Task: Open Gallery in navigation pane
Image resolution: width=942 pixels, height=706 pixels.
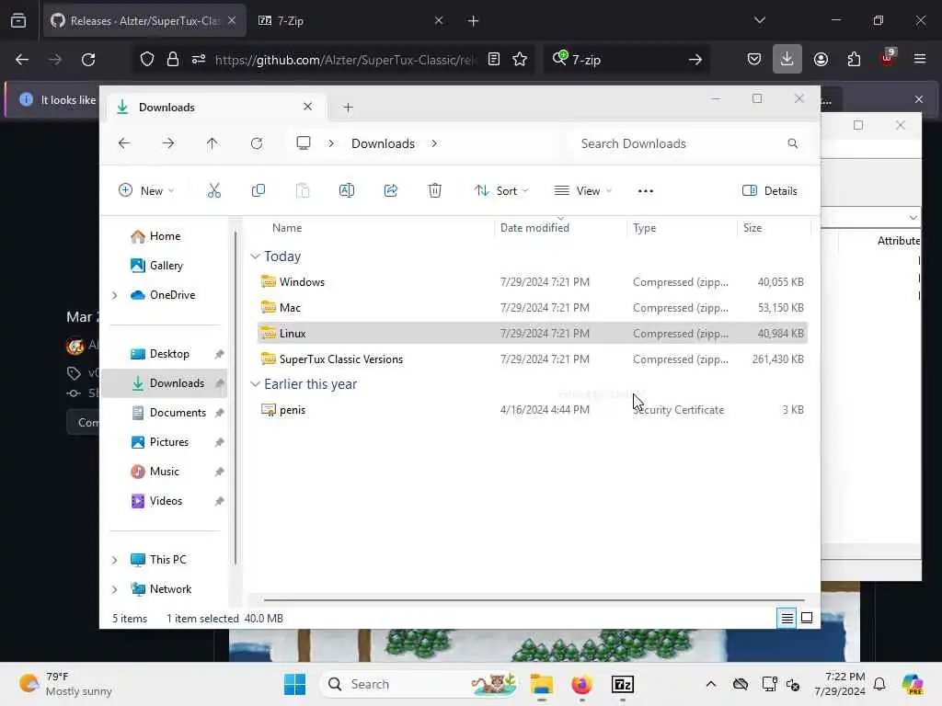Action: pyautogui.click(x=166, y=266)
